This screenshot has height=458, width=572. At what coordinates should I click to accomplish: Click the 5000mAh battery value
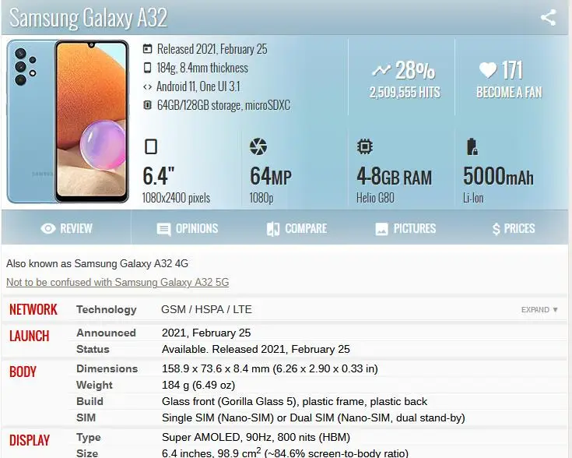point(498,176)
